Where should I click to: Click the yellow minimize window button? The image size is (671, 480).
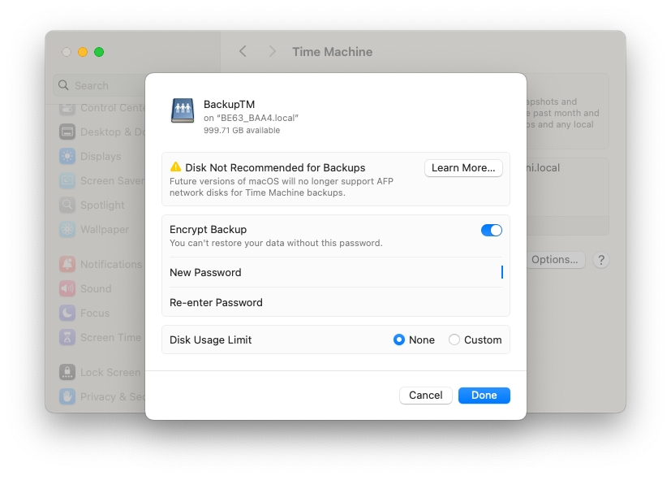point(83,52)
